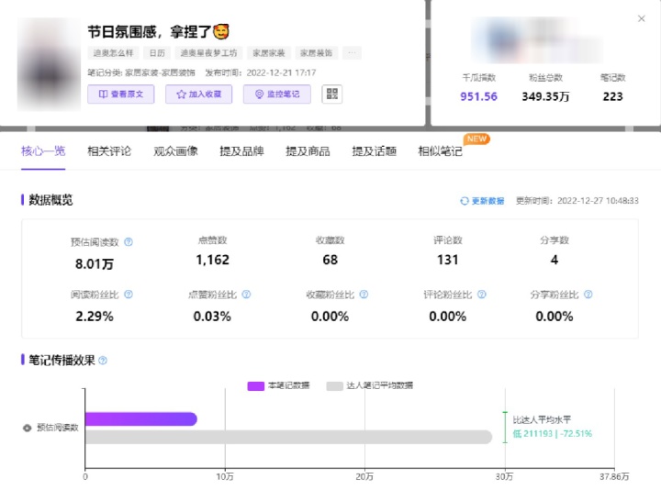The width and height of the screenshot is (661, 490).
Task: Switch to 提及品牌 tab
Action: 241,150
